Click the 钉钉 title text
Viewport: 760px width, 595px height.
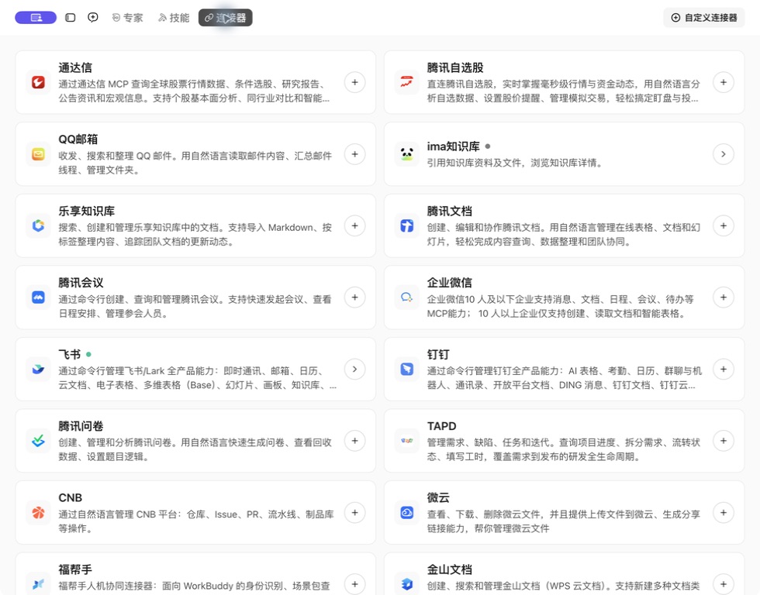(438, 354)
